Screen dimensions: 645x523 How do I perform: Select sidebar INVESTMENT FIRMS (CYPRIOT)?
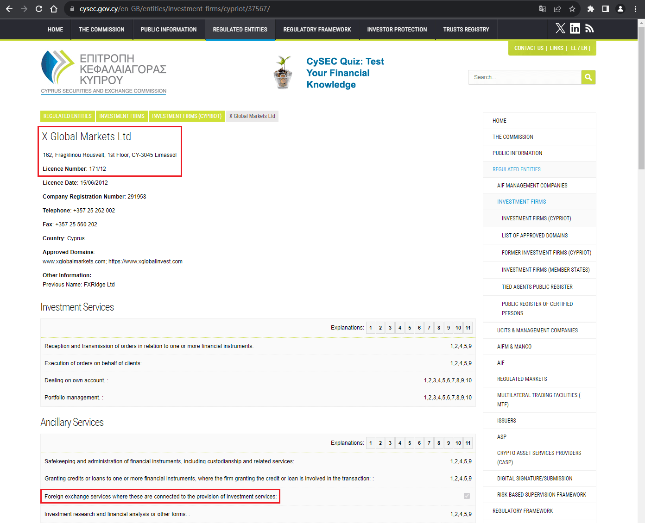coord(539,218)
